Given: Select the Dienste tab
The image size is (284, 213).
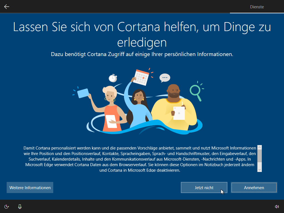Looking at the screenshot, I should [257, 7].
